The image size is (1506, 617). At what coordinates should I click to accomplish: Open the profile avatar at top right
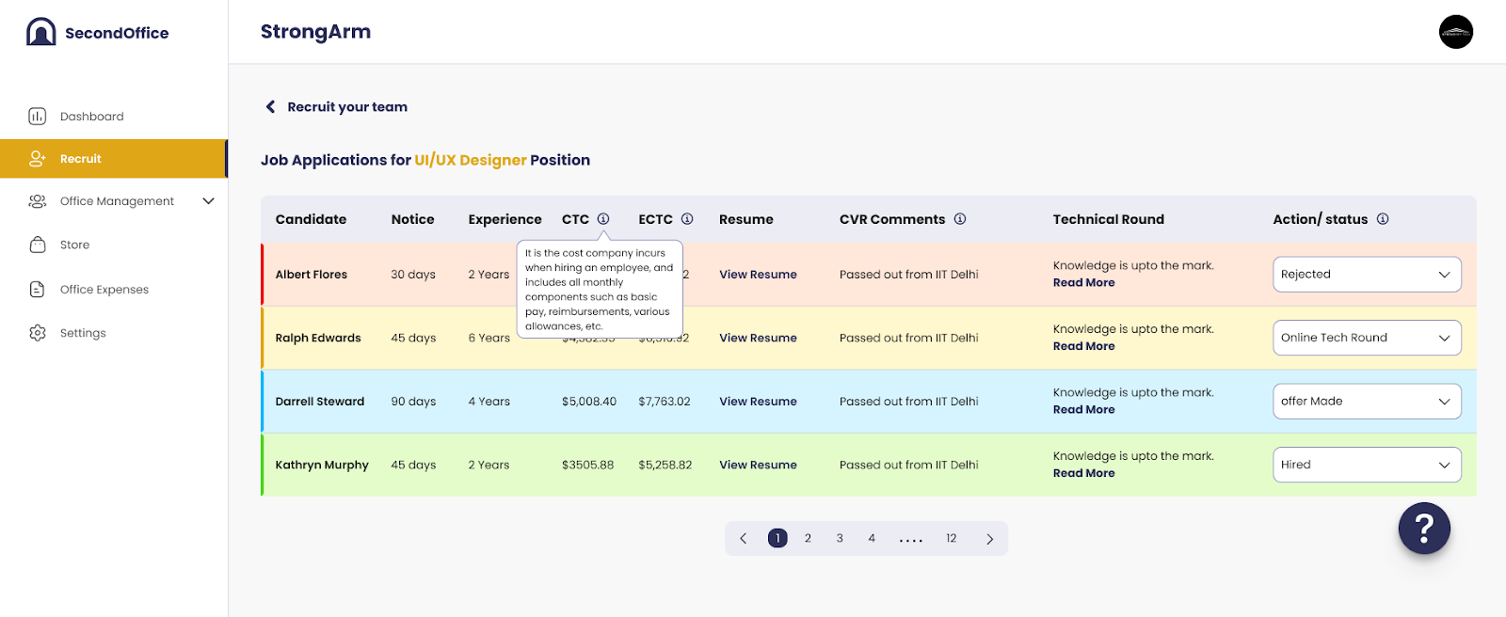pyautogui.click(x=1456, y=32)
